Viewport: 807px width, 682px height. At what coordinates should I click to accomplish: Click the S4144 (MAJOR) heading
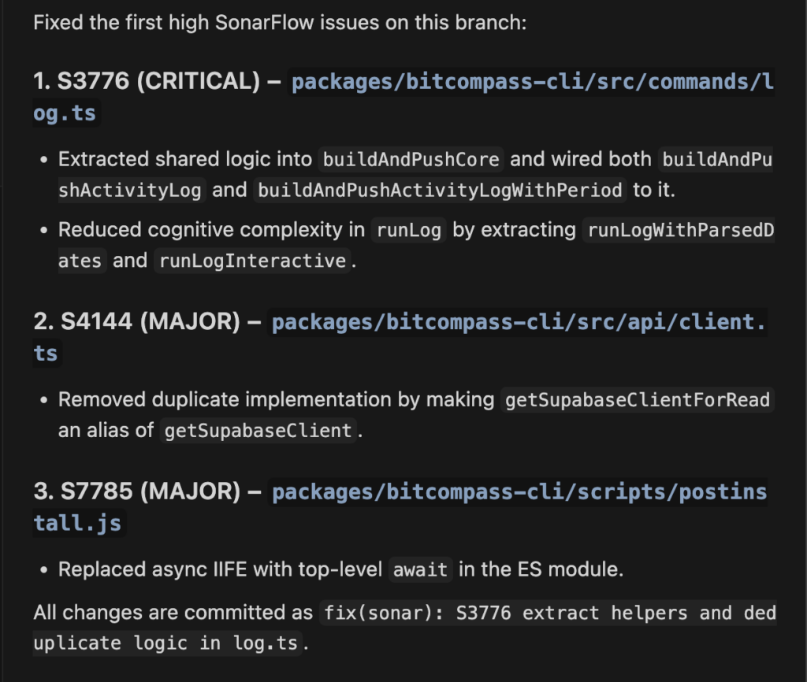(136, 322)
